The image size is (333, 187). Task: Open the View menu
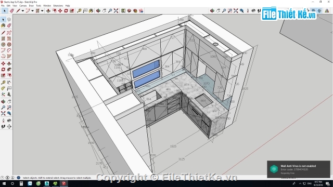pos(15,6)
